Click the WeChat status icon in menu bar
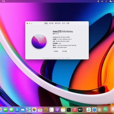The image size is (114, 114). 111,1
